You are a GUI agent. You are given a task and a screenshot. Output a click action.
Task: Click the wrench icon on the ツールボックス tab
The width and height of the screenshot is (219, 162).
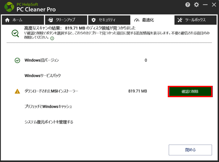(180, 20)
